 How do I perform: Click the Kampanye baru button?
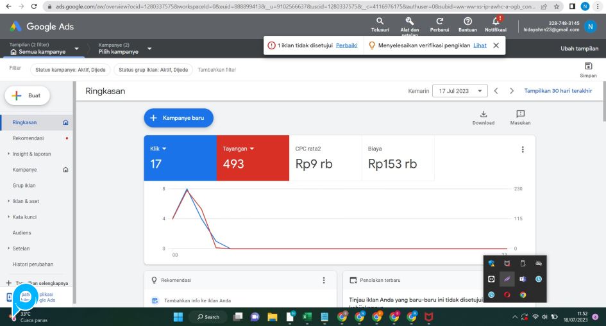(x=178, y=118)
